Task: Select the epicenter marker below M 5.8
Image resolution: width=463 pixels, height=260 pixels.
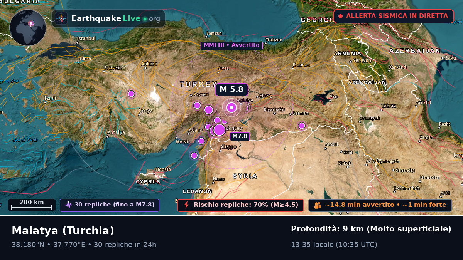Action: (231, 107)
